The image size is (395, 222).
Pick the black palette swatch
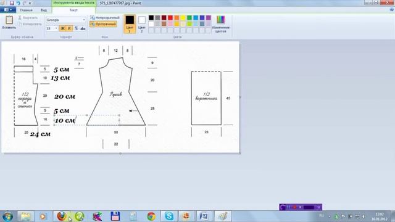(151, 18)
